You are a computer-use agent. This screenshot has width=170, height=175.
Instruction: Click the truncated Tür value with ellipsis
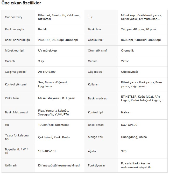point(141,17)
